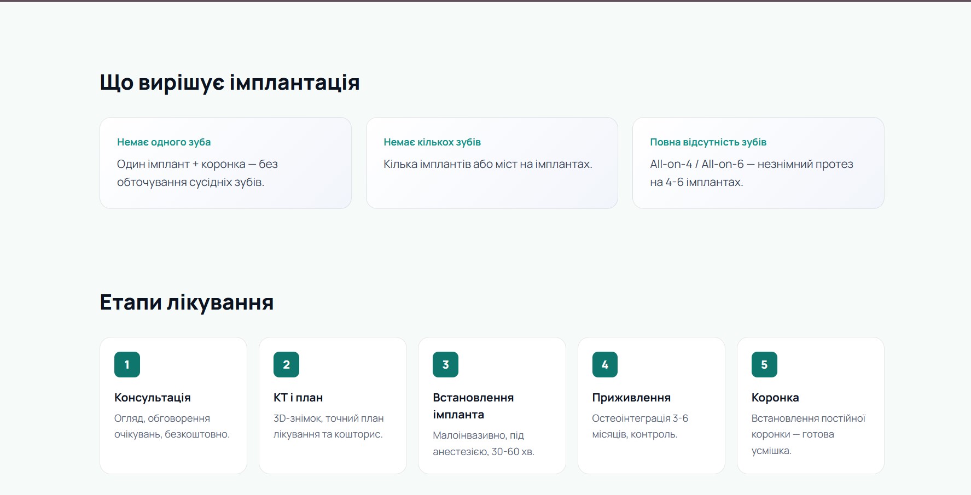Image resolution: width=971 pixels, height=495 pixels.
Task: Click the step 1 number badge
Action: (x=127, y=364)
